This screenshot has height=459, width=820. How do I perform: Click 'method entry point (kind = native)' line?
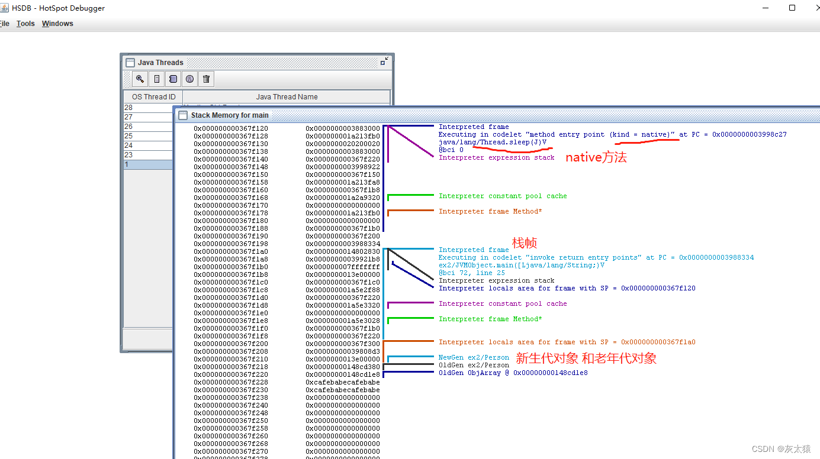pyautogui.click(x=613, y=134)
